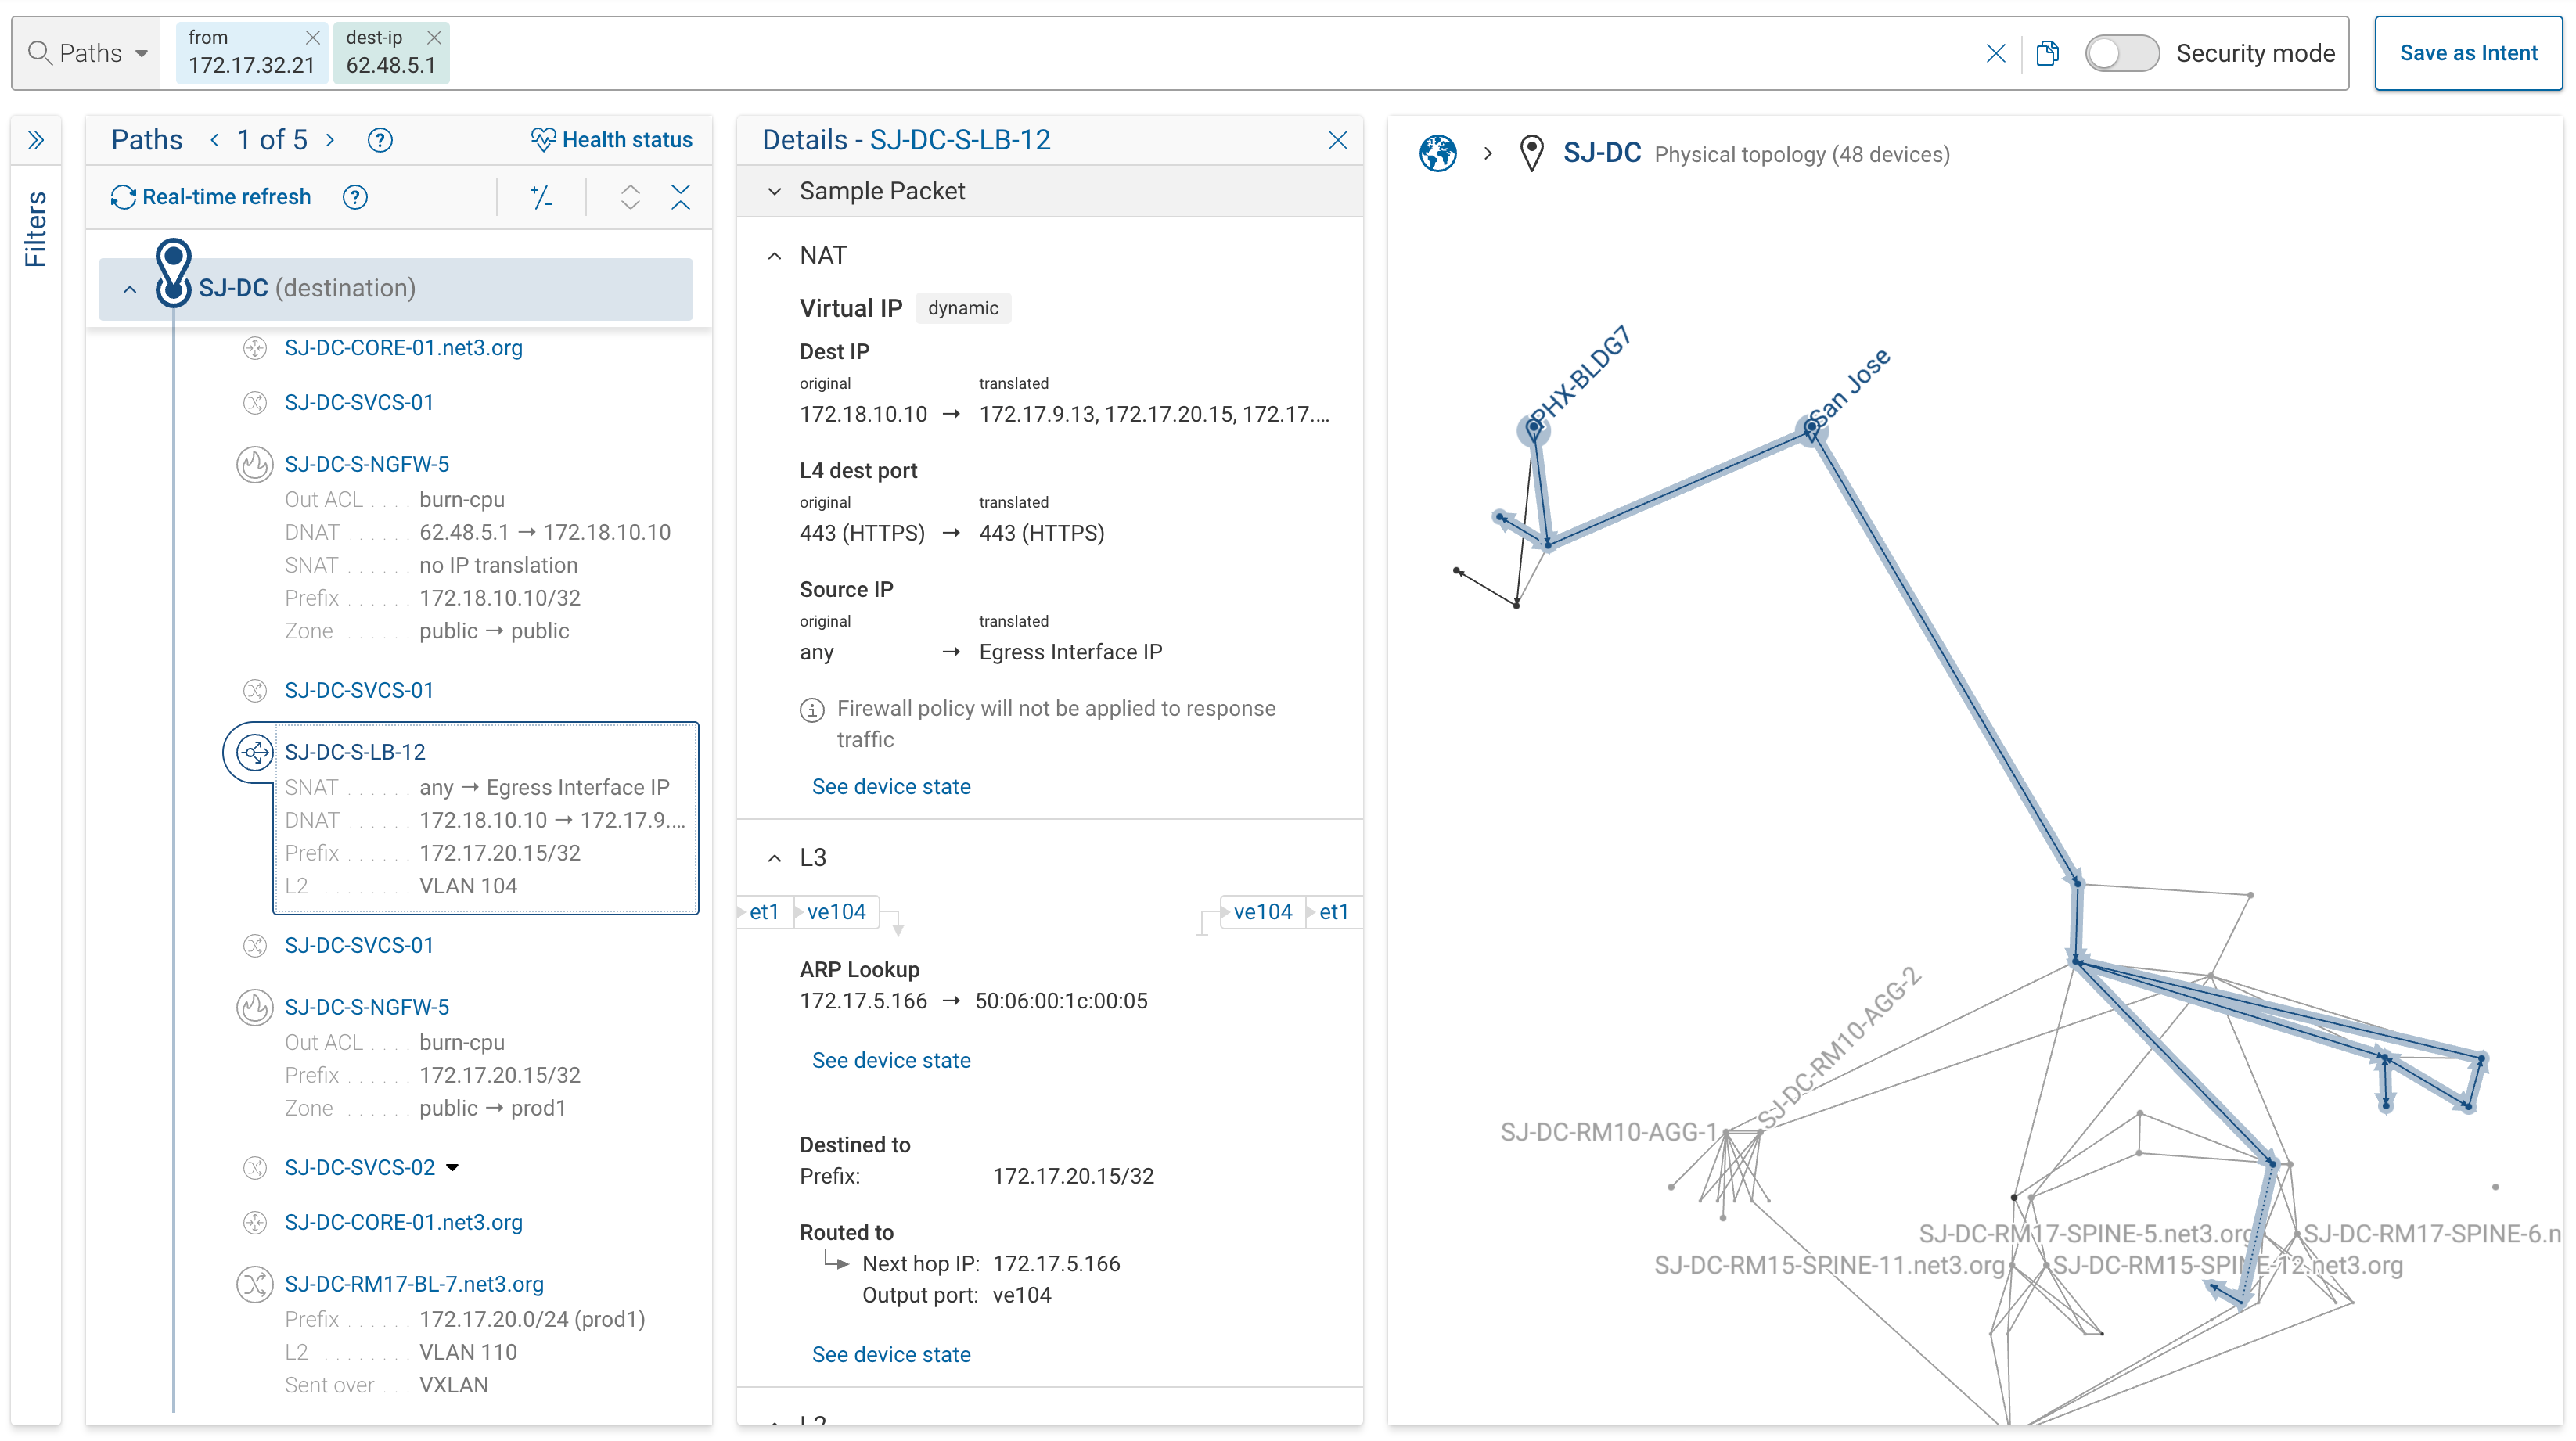The image size is (2576, 1441).
Task: Open the Paths search type dropdown
Action: [x=89, y=53]
